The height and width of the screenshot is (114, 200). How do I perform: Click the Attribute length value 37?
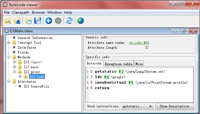[147, 47]
